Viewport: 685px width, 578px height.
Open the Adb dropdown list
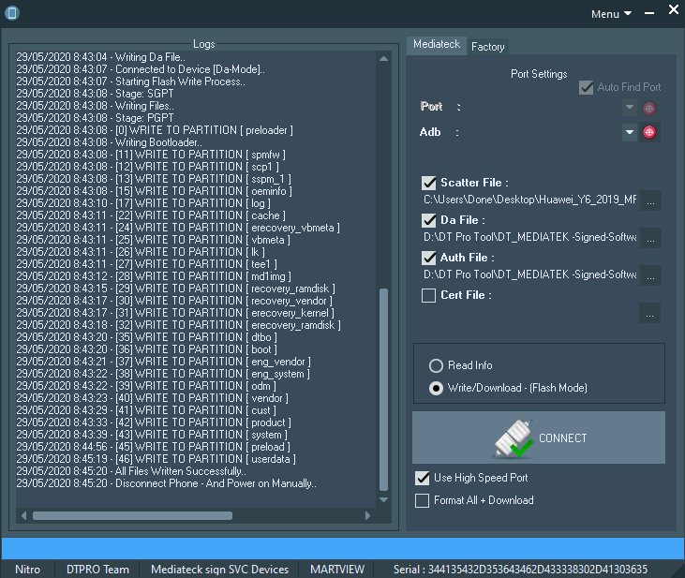pos(630,132)
